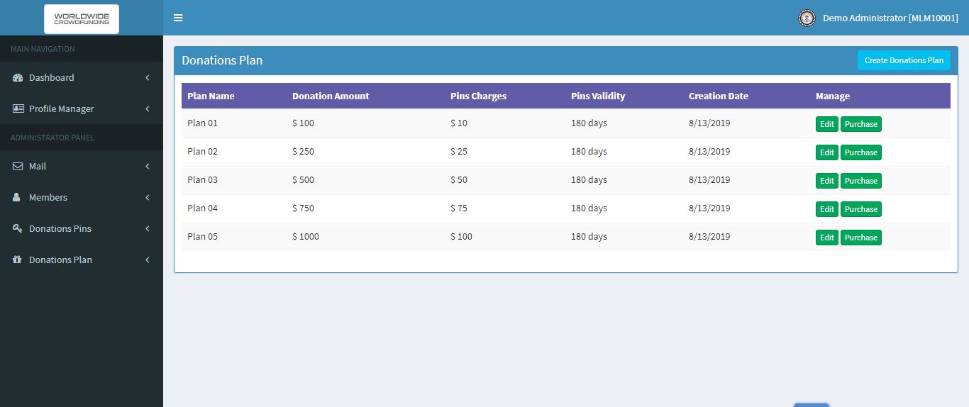Click the Donations Plan panel title
969x407 pixels.
222,60
